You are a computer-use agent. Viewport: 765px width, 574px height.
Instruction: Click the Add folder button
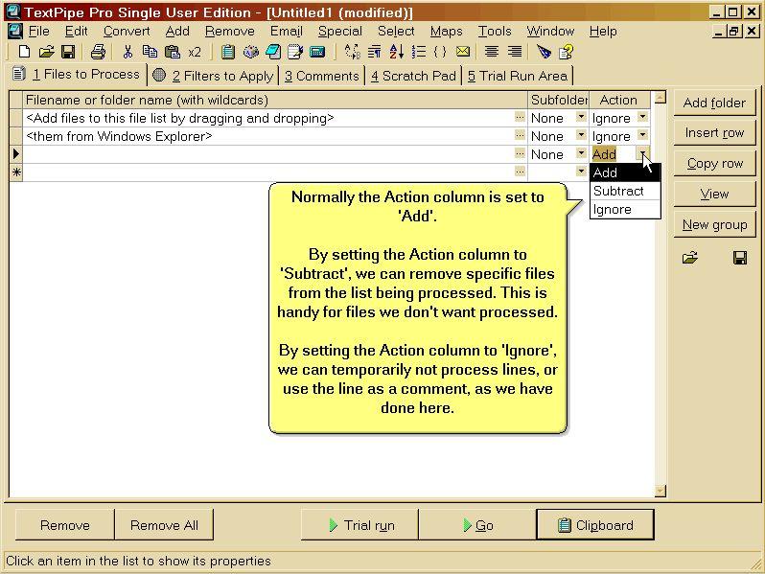[714, 103]
